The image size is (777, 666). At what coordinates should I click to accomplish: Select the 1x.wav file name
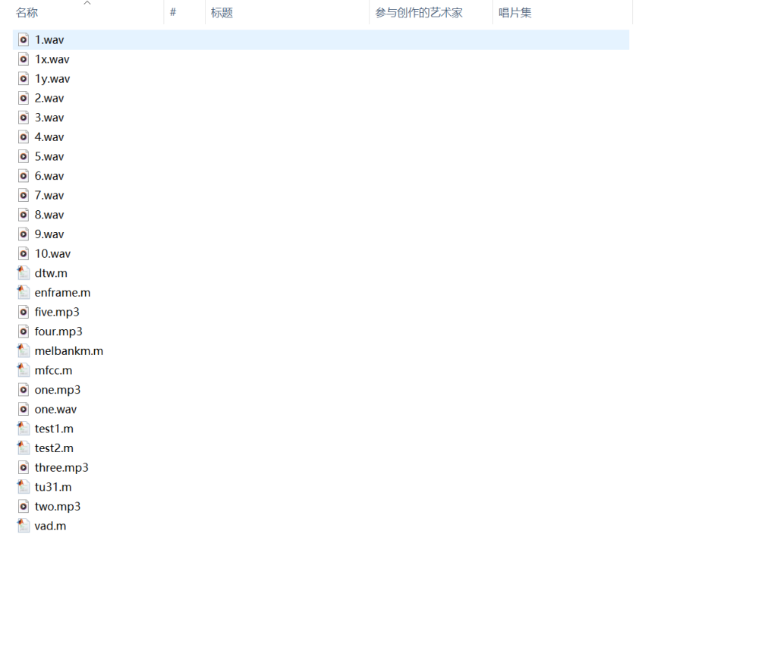pos(52,59)
